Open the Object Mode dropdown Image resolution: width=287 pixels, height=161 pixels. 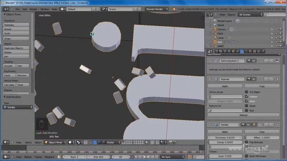(55, 142)
